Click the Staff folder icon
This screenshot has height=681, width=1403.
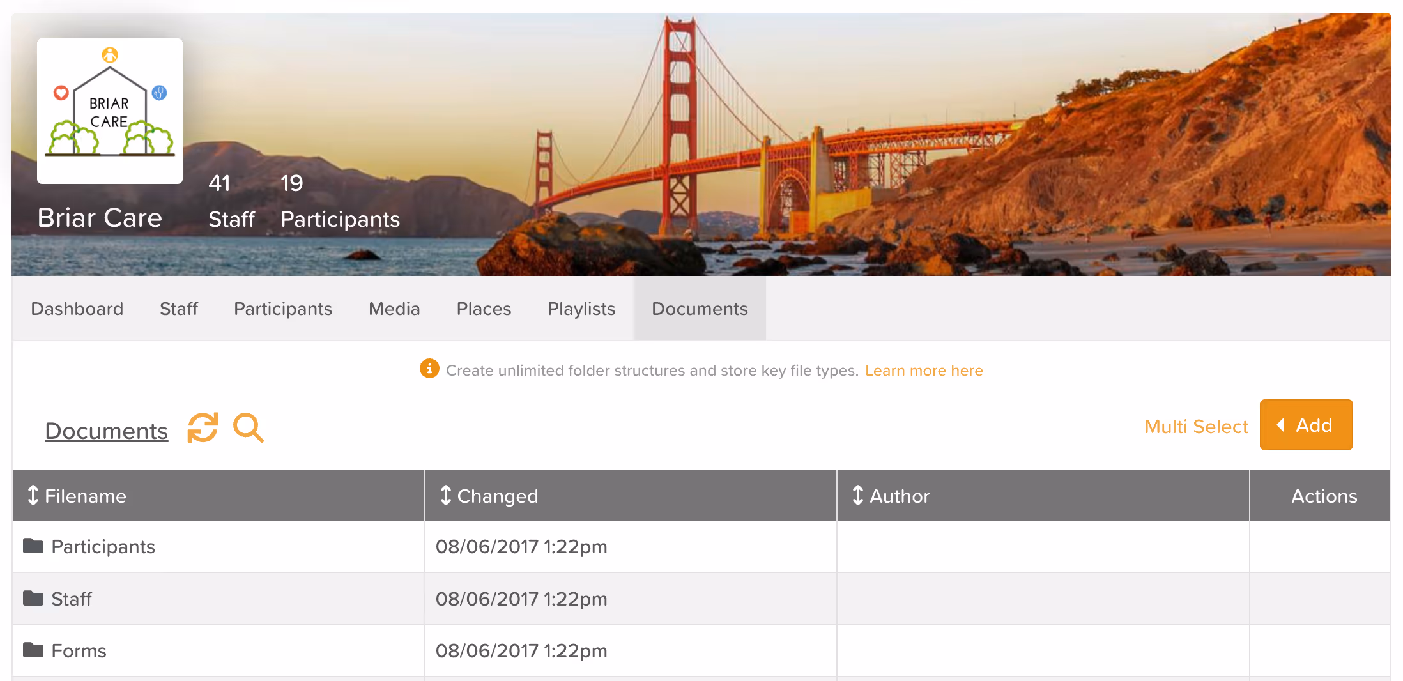point(33,598)
